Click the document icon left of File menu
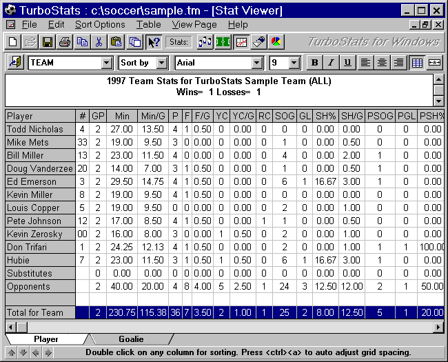The image size is (448, 362). pyautogui.click(x=10, y=25)
